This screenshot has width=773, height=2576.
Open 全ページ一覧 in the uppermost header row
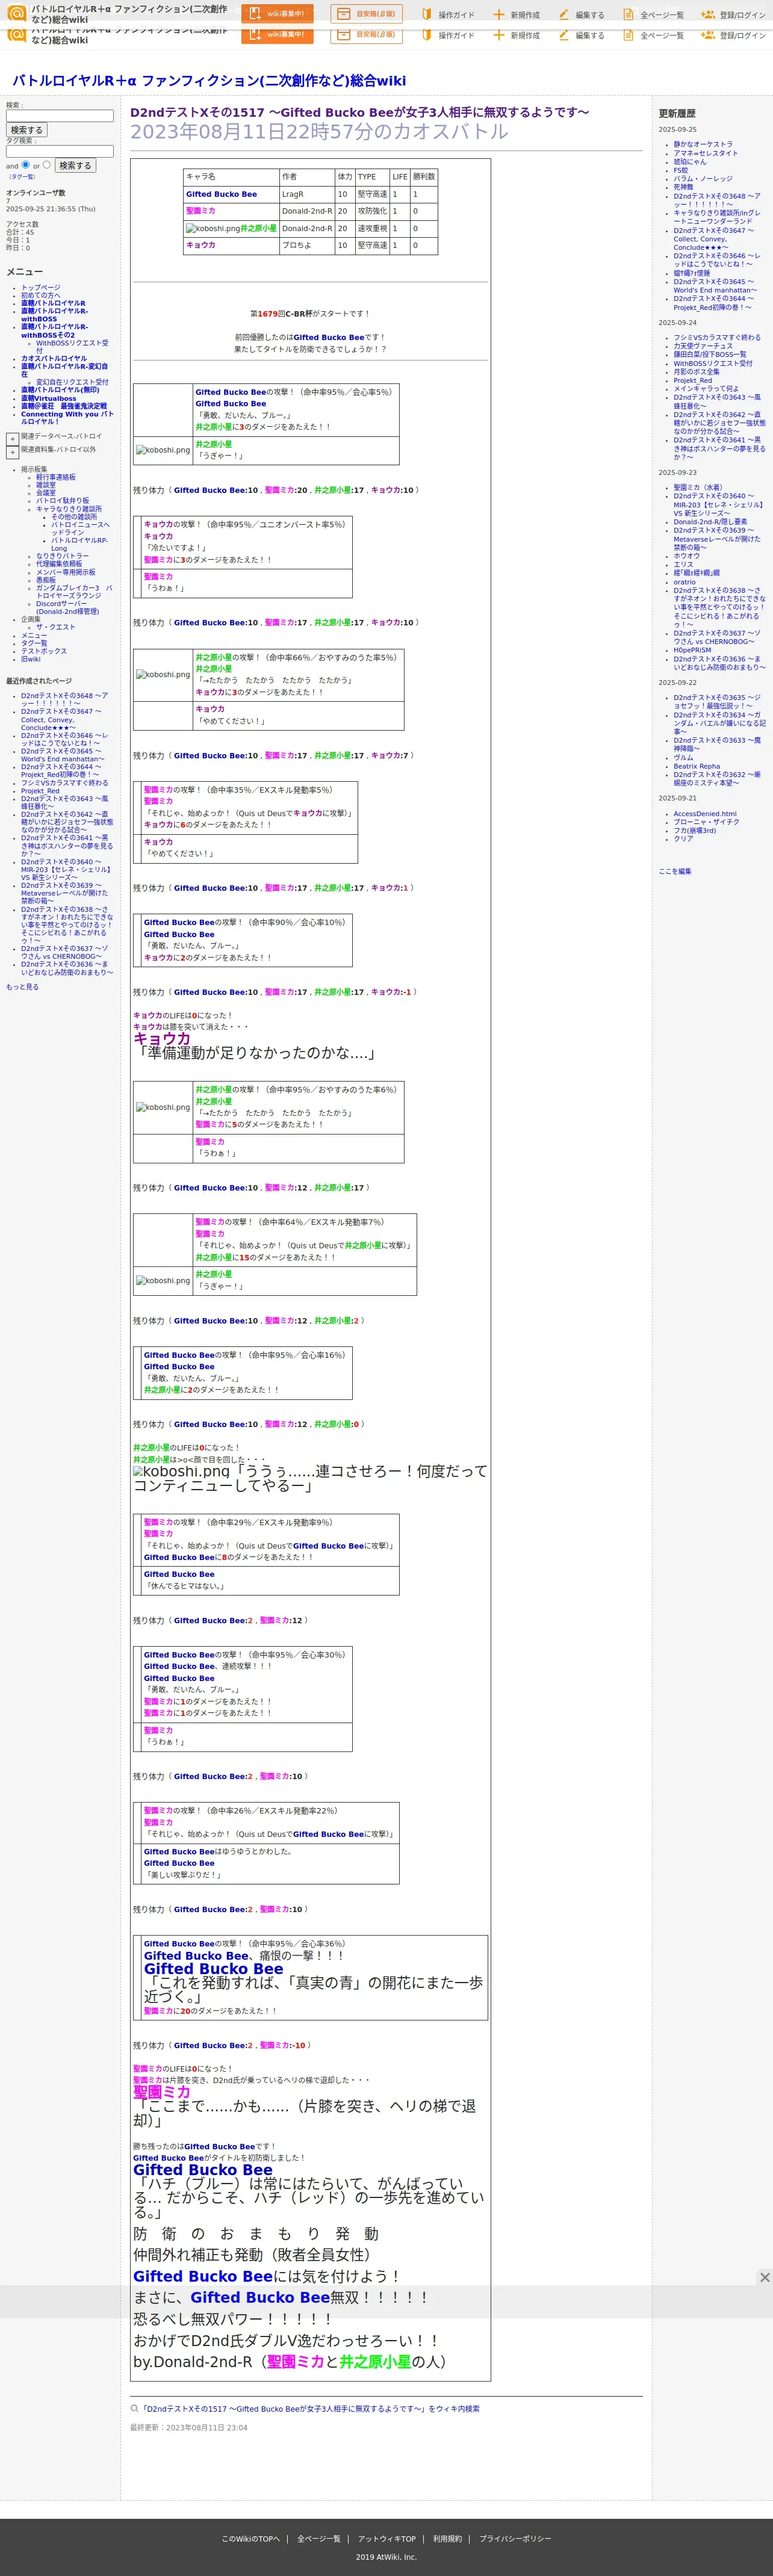coord(654,15)
